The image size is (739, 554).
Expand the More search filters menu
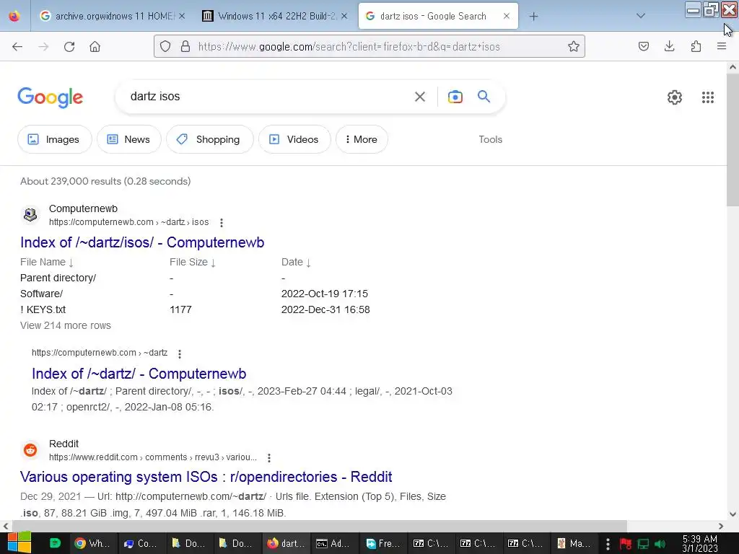pyautogui.click(x=362, y=139)
